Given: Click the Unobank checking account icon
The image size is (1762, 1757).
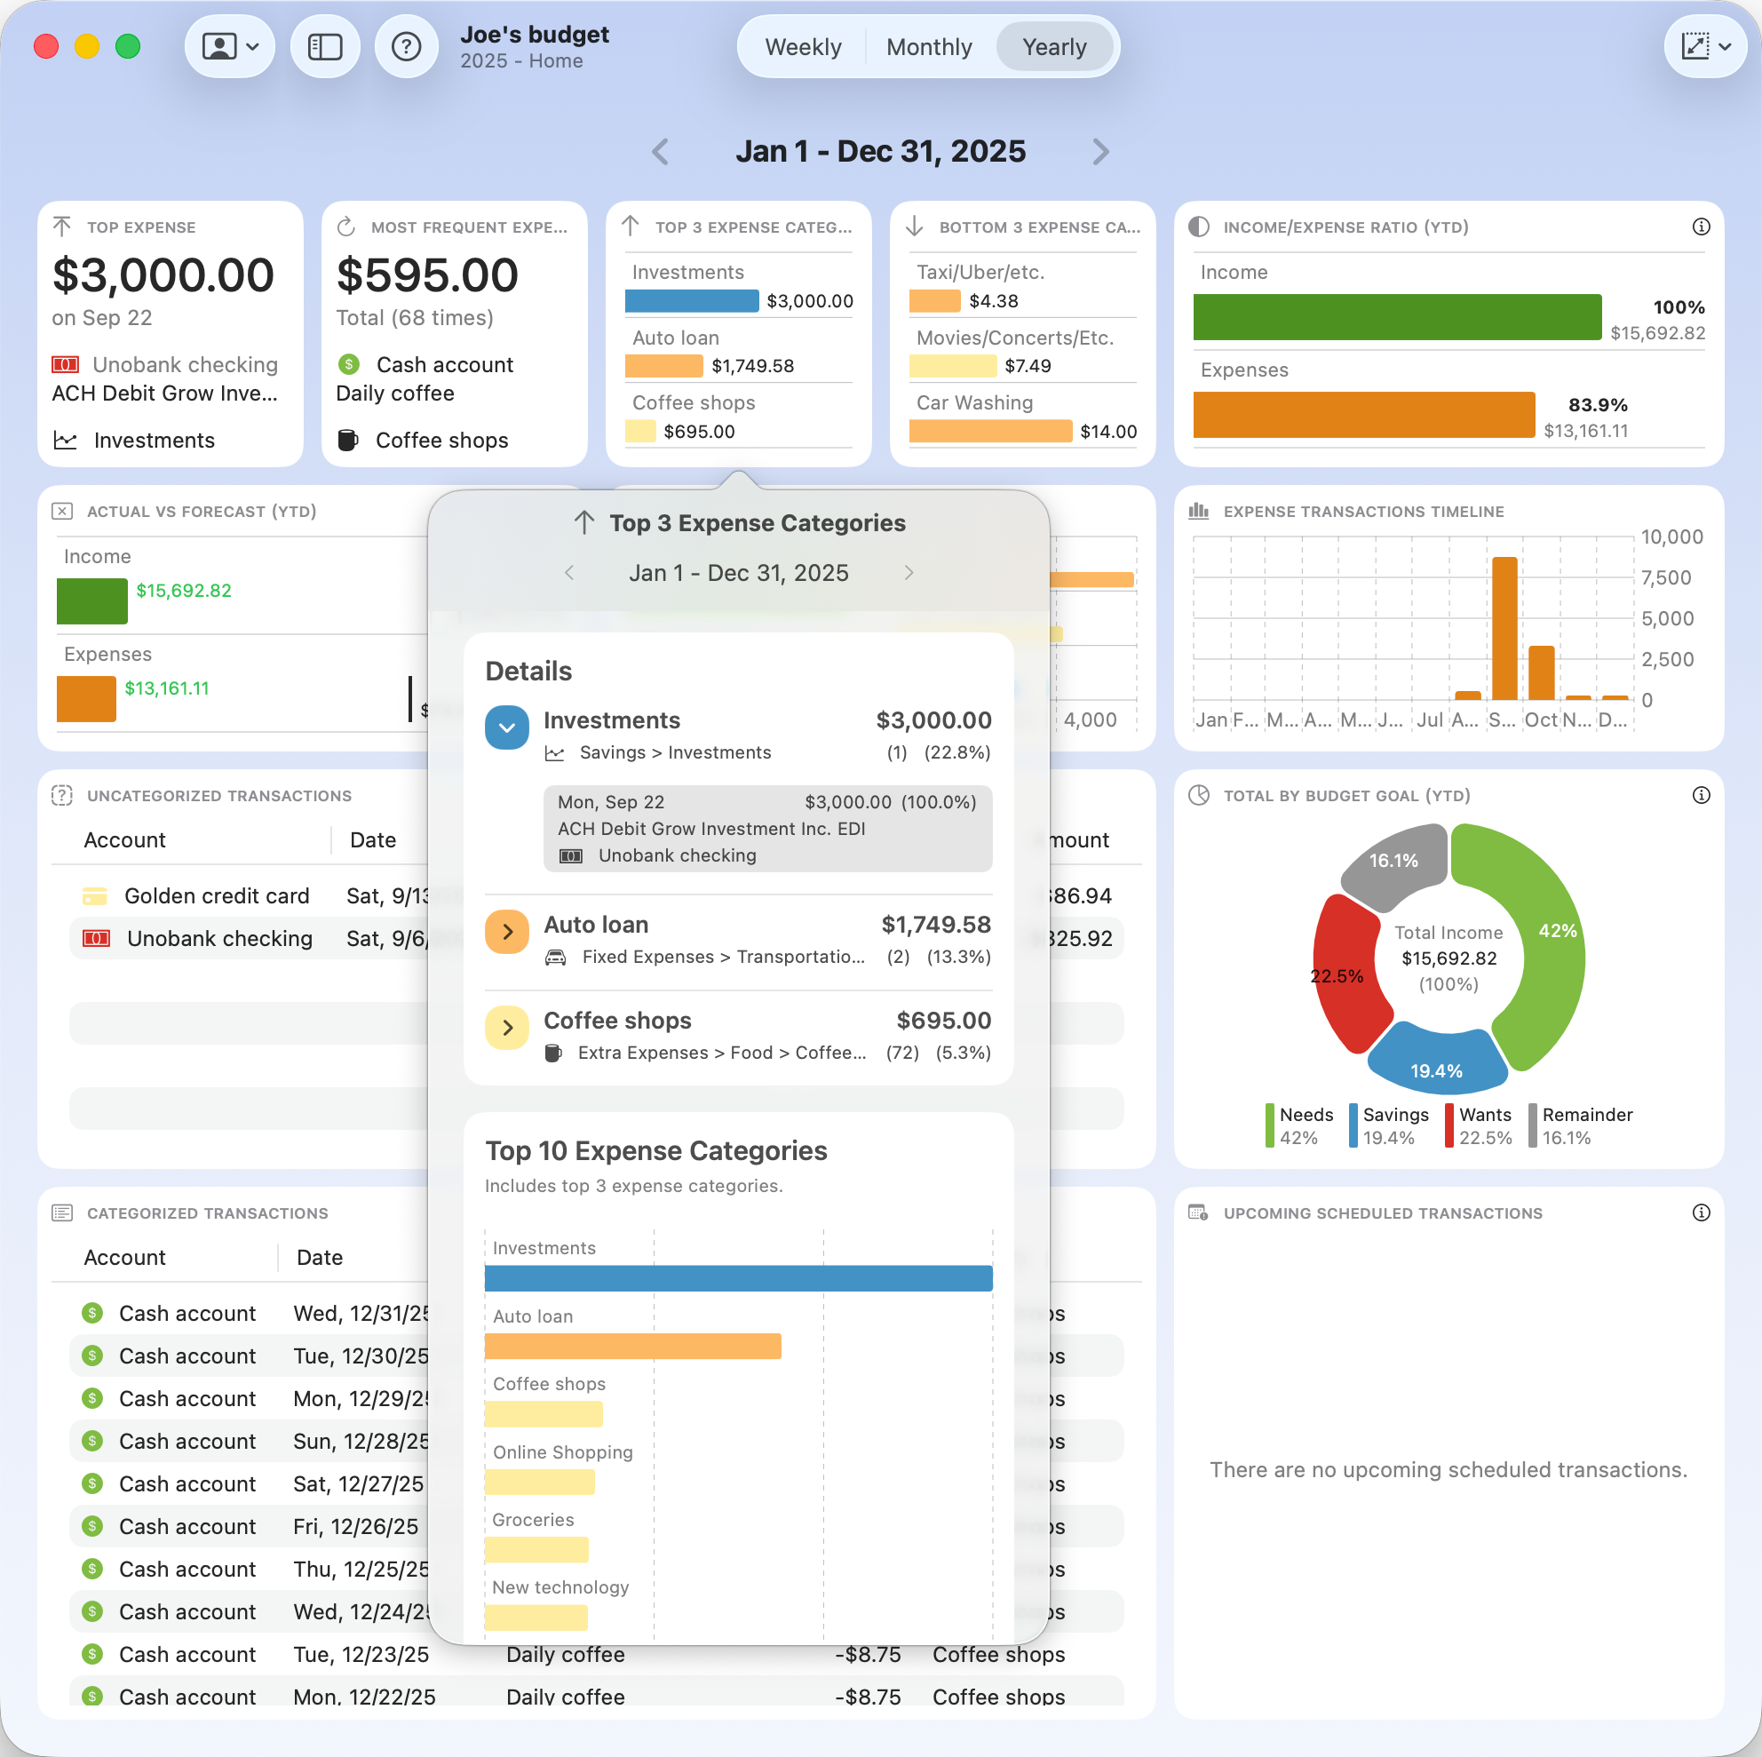Looking at the screenshot, I should (66, 364).
